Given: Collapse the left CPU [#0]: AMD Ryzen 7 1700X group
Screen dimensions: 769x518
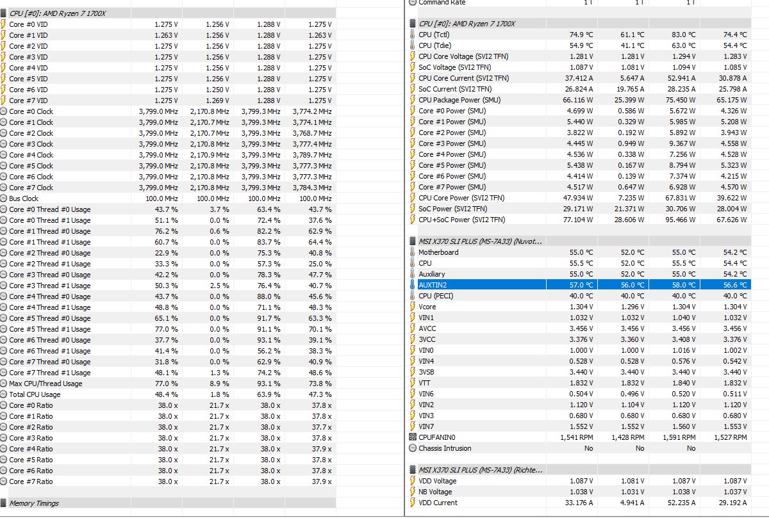Looking at the screenshot, I should click(4, 13).
